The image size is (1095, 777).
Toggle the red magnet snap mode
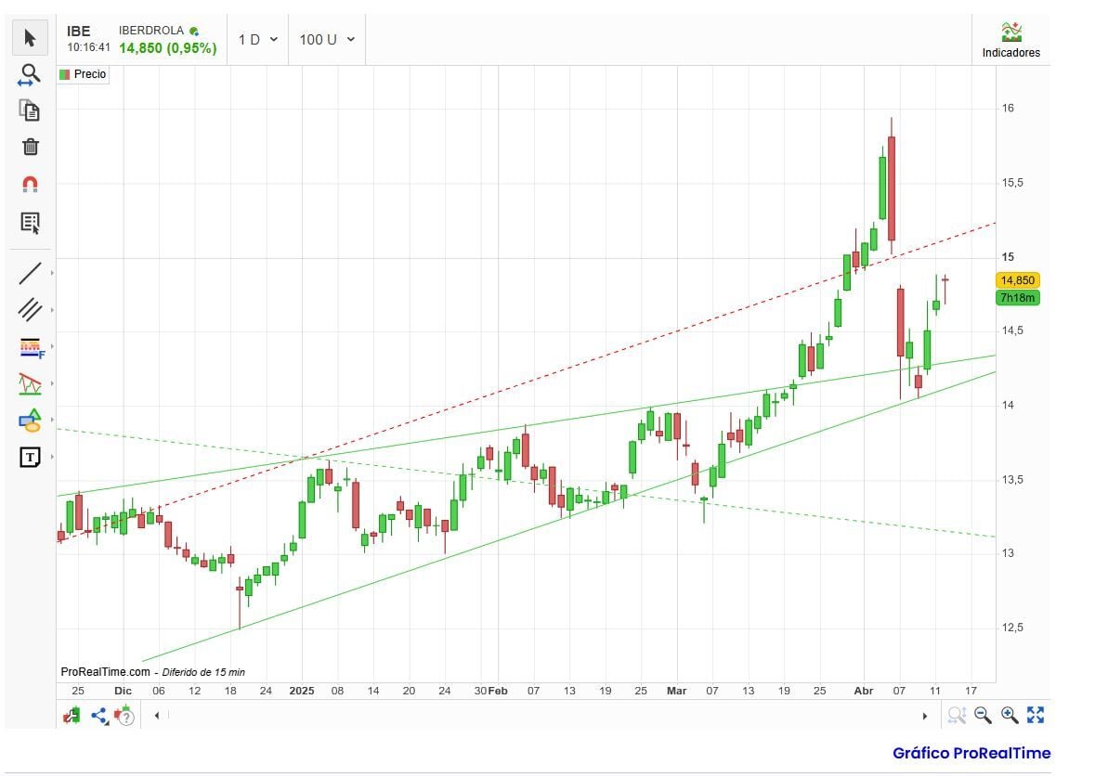pos(30,184)
